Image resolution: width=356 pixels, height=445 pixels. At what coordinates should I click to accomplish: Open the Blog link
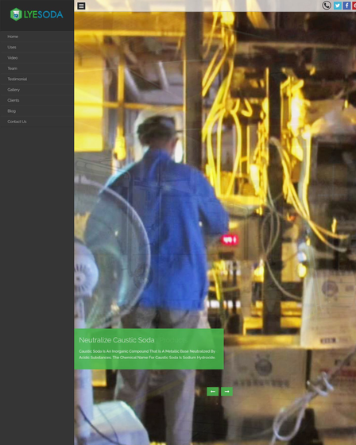click(37, 111)
